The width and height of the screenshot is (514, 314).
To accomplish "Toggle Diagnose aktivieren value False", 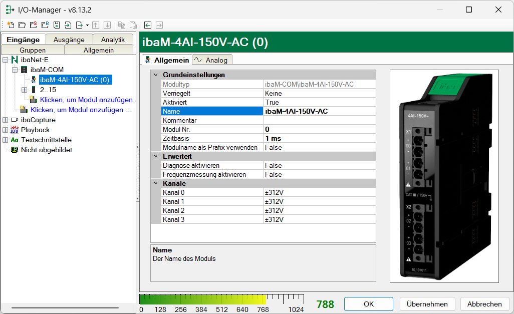I will (319, 166).
